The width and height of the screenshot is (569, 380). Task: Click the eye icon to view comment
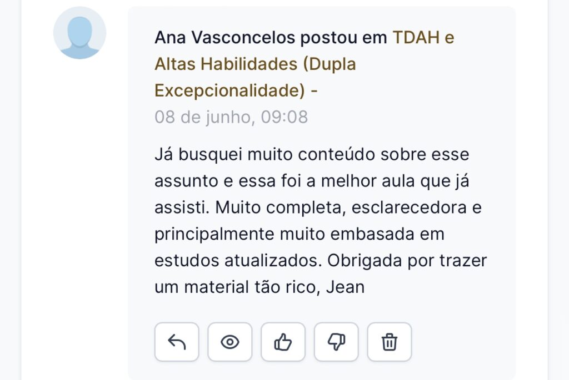click(230, 342)
